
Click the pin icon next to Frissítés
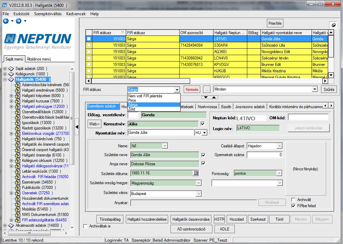click(x=334, y=25)
